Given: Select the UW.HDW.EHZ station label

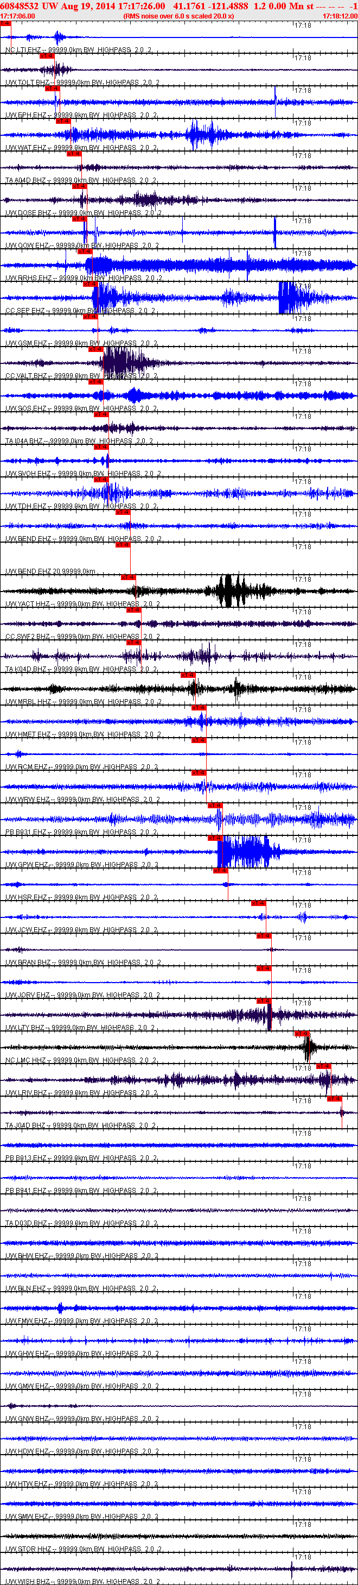Looking at the screenshot, I should [82, 1452].
